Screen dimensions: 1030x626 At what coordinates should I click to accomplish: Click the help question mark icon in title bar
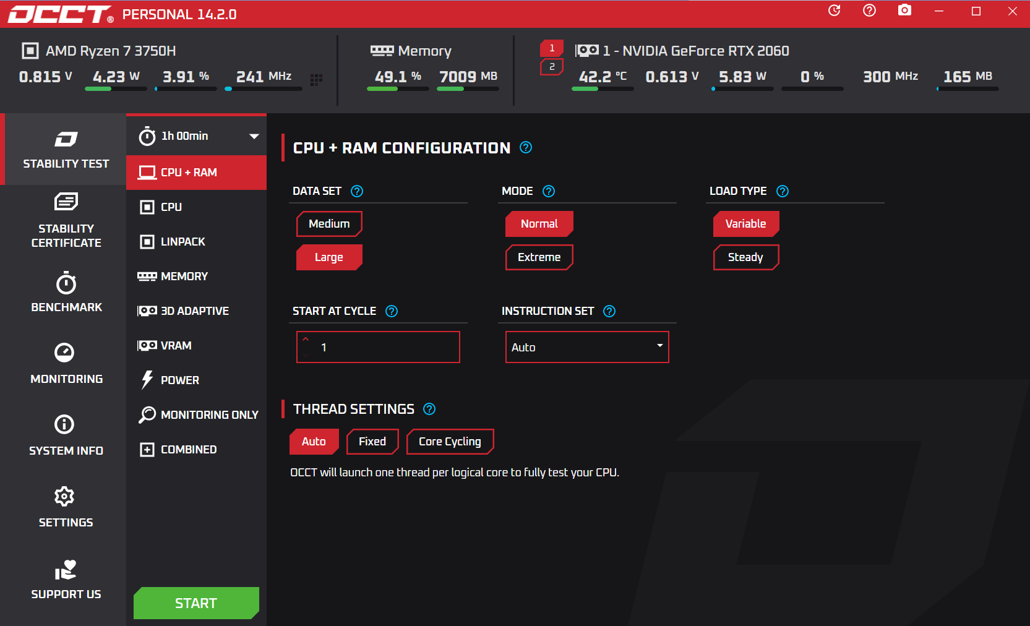[869, 11]
